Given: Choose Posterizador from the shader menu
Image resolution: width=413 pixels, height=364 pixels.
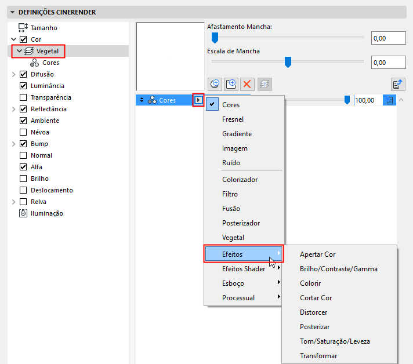Looking at the screenshot, I should point(244,223).
